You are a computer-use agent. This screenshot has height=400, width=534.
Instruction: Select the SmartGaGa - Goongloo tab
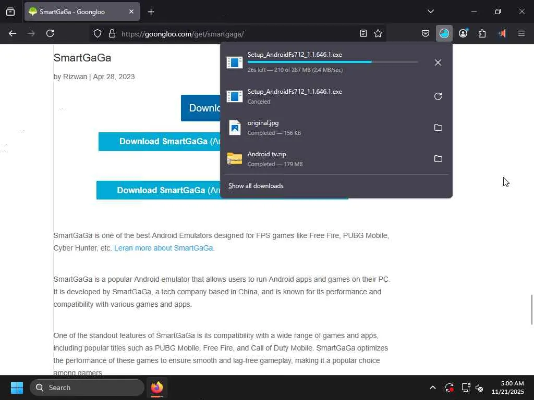click(82, 11)
